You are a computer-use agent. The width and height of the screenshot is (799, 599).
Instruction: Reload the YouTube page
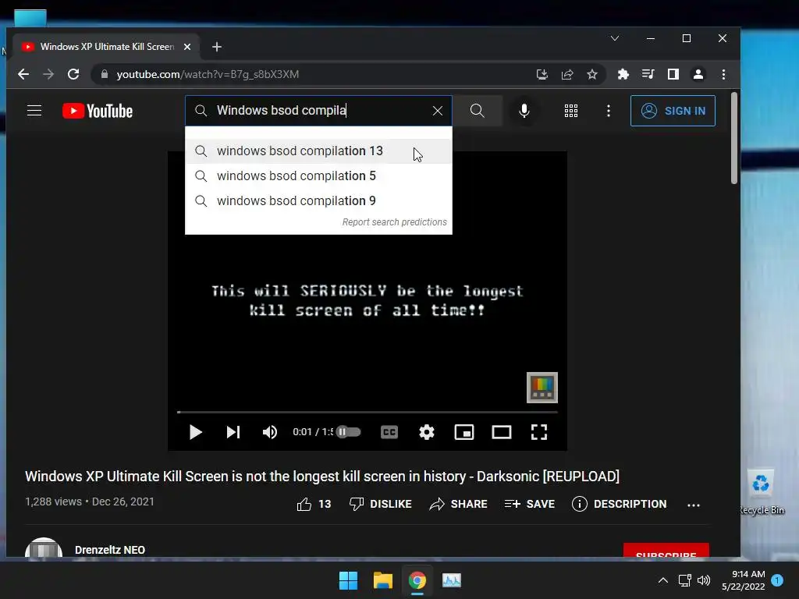point(73,74)
